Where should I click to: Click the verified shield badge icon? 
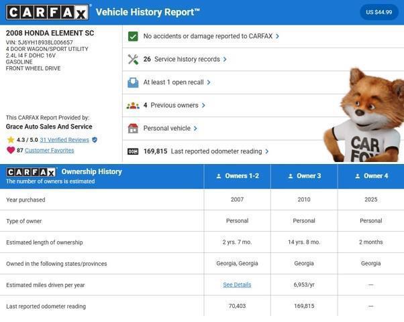[95, 140]
